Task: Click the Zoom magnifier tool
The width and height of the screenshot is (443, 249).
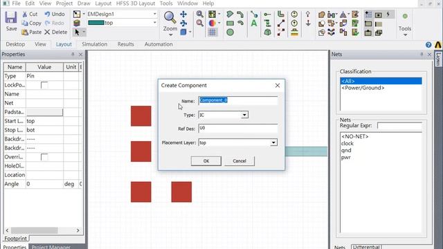Action: (x=170, y=17)
